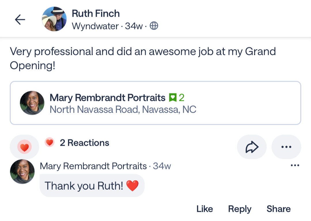Screen dimensions: 311x221
Task: Open the Mary Rembrandt Portraits business card
Action: click(155, 103)
